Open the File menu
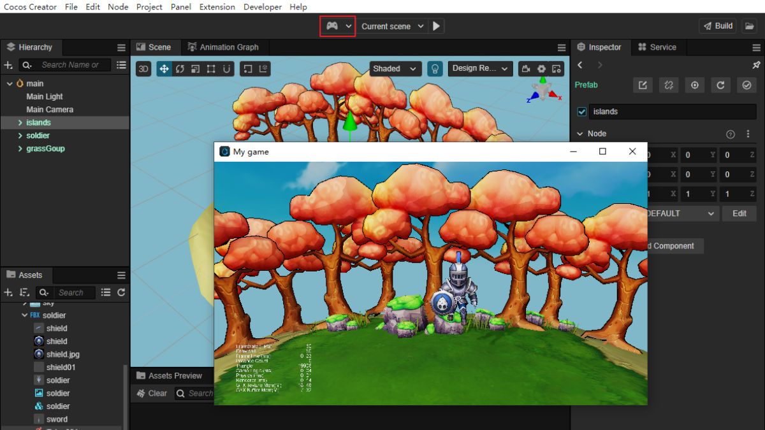765x430 pixels. point(71,7)
